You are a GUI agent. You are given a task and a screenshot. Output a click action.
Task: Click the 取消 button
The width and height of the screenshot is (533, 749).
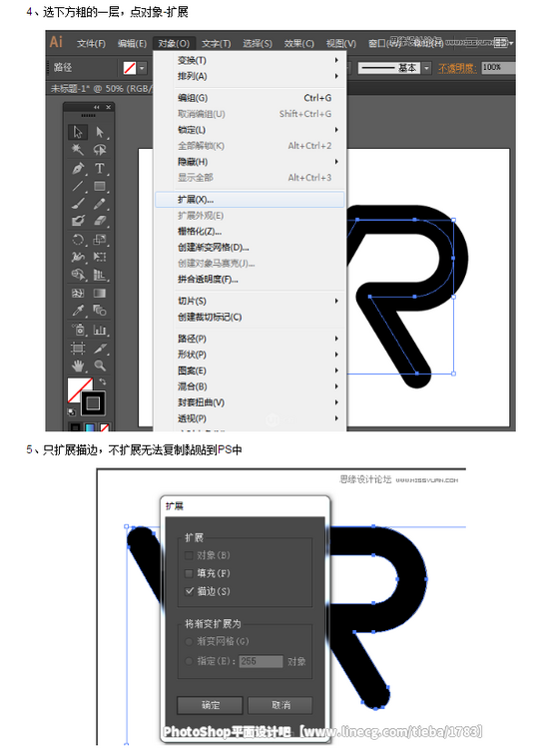point(280,705)
